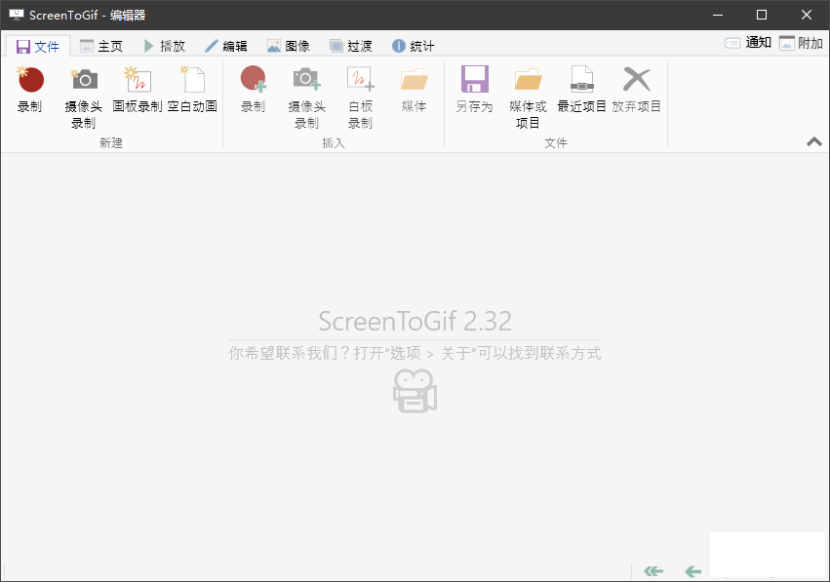Switch to the 主页 (Home) tab
Viewport: 830px width, 582px height.
[x=101, y=46]
